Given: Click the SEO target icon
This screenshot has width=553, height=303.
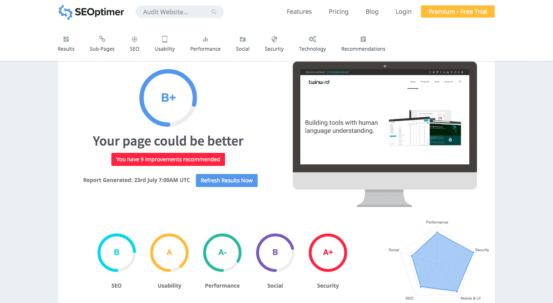Looking at the screenshot, I should point(134,39).
